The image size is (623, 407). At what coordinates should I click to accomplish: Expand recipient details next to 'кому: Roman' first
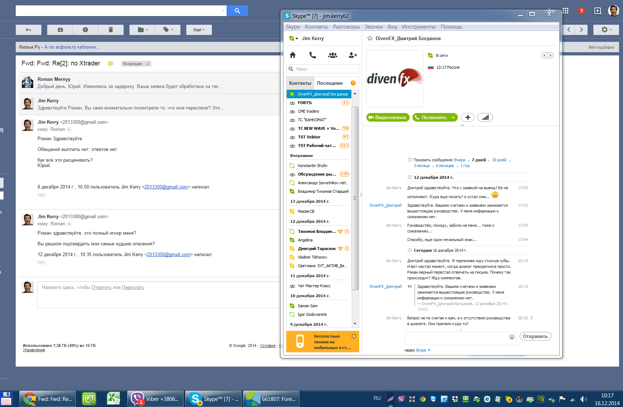pos(69,129)
